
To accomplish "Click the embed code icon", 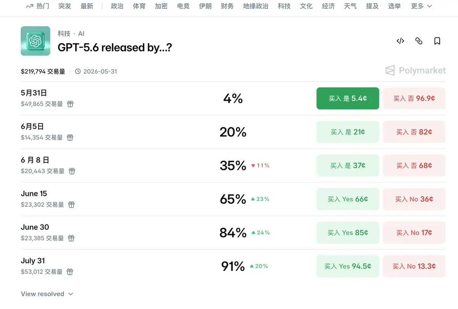I will point(400,41).
